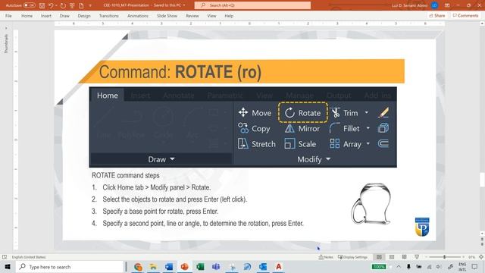
Task: Open the Animations ribbon tab
Action: [x=138, y=16]
